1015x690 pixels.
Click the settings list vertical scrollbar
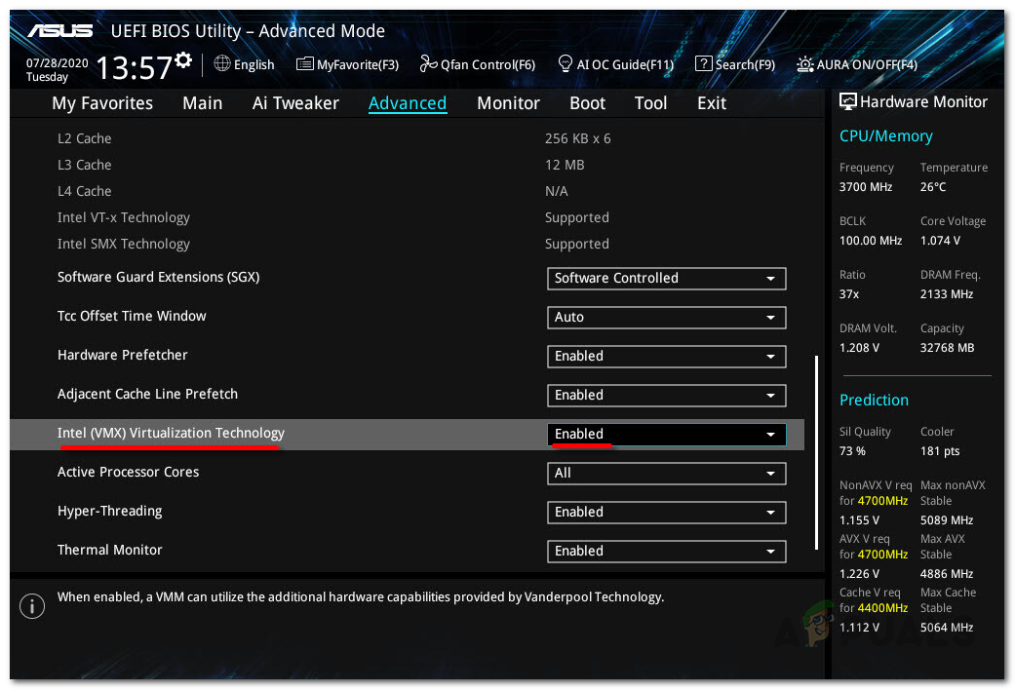click(x=816, y=452)
